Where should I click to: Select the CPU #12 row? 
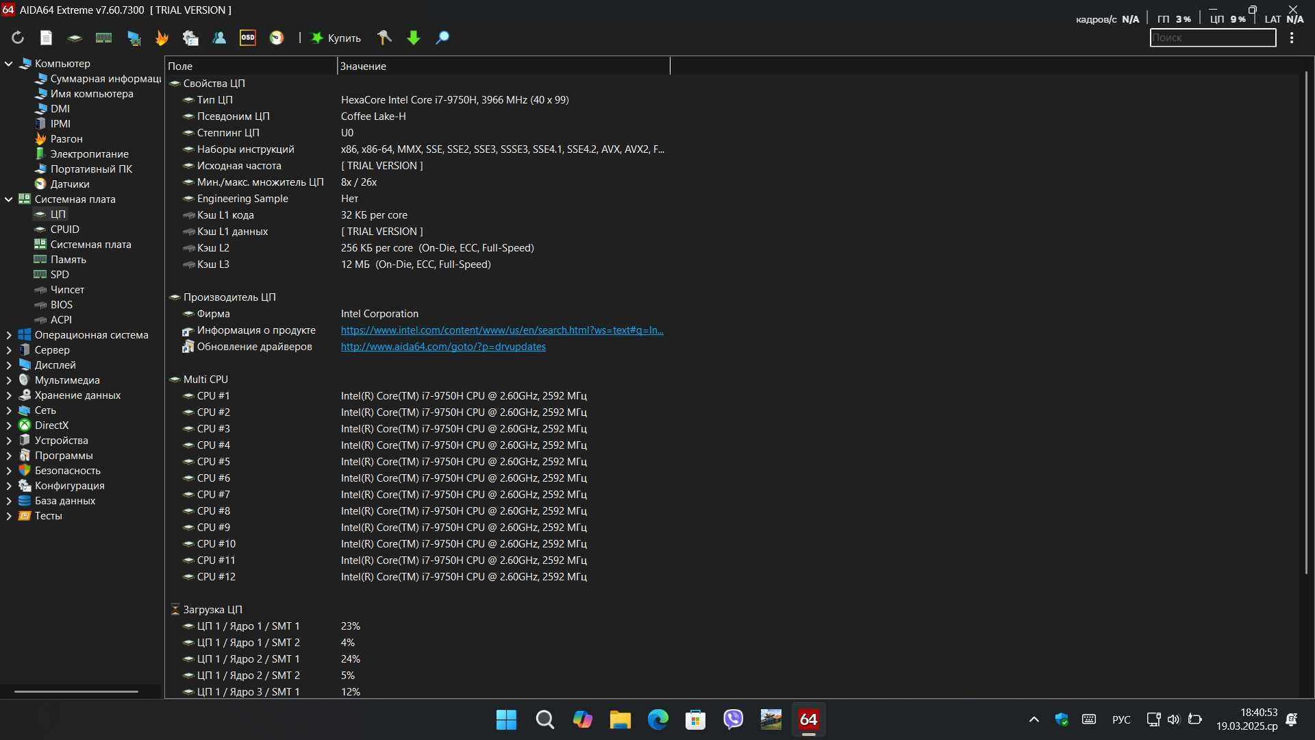click(x=418, y=576)
